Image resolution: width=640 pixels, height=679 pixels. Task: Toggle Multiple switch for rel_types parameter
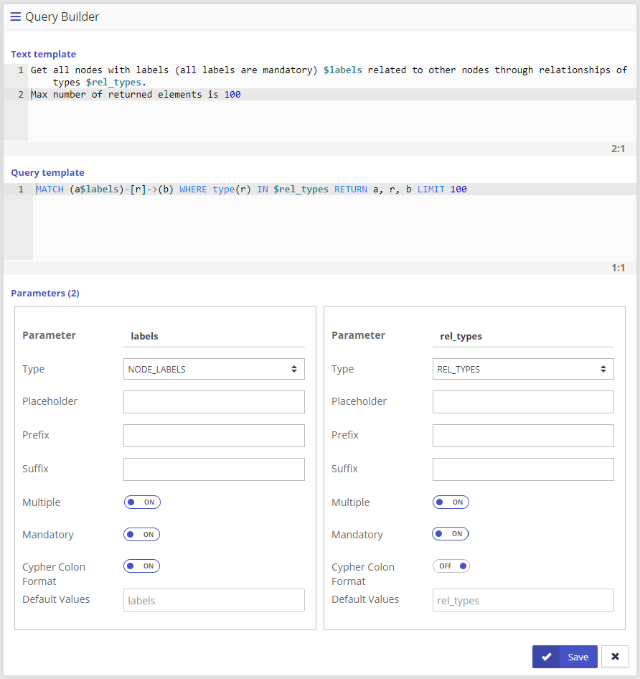(451, 502)
